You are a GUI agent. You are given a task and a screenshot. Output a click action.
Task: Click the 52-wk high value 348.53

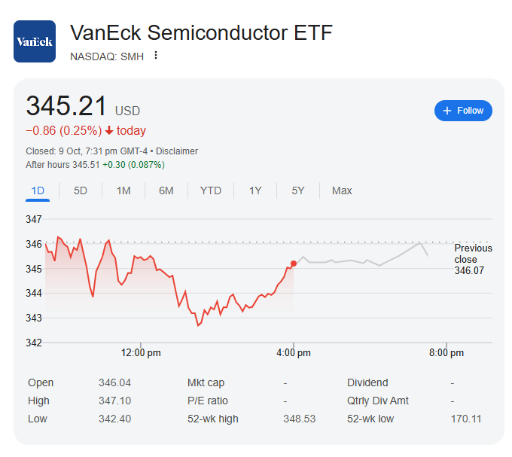point(297,419)
